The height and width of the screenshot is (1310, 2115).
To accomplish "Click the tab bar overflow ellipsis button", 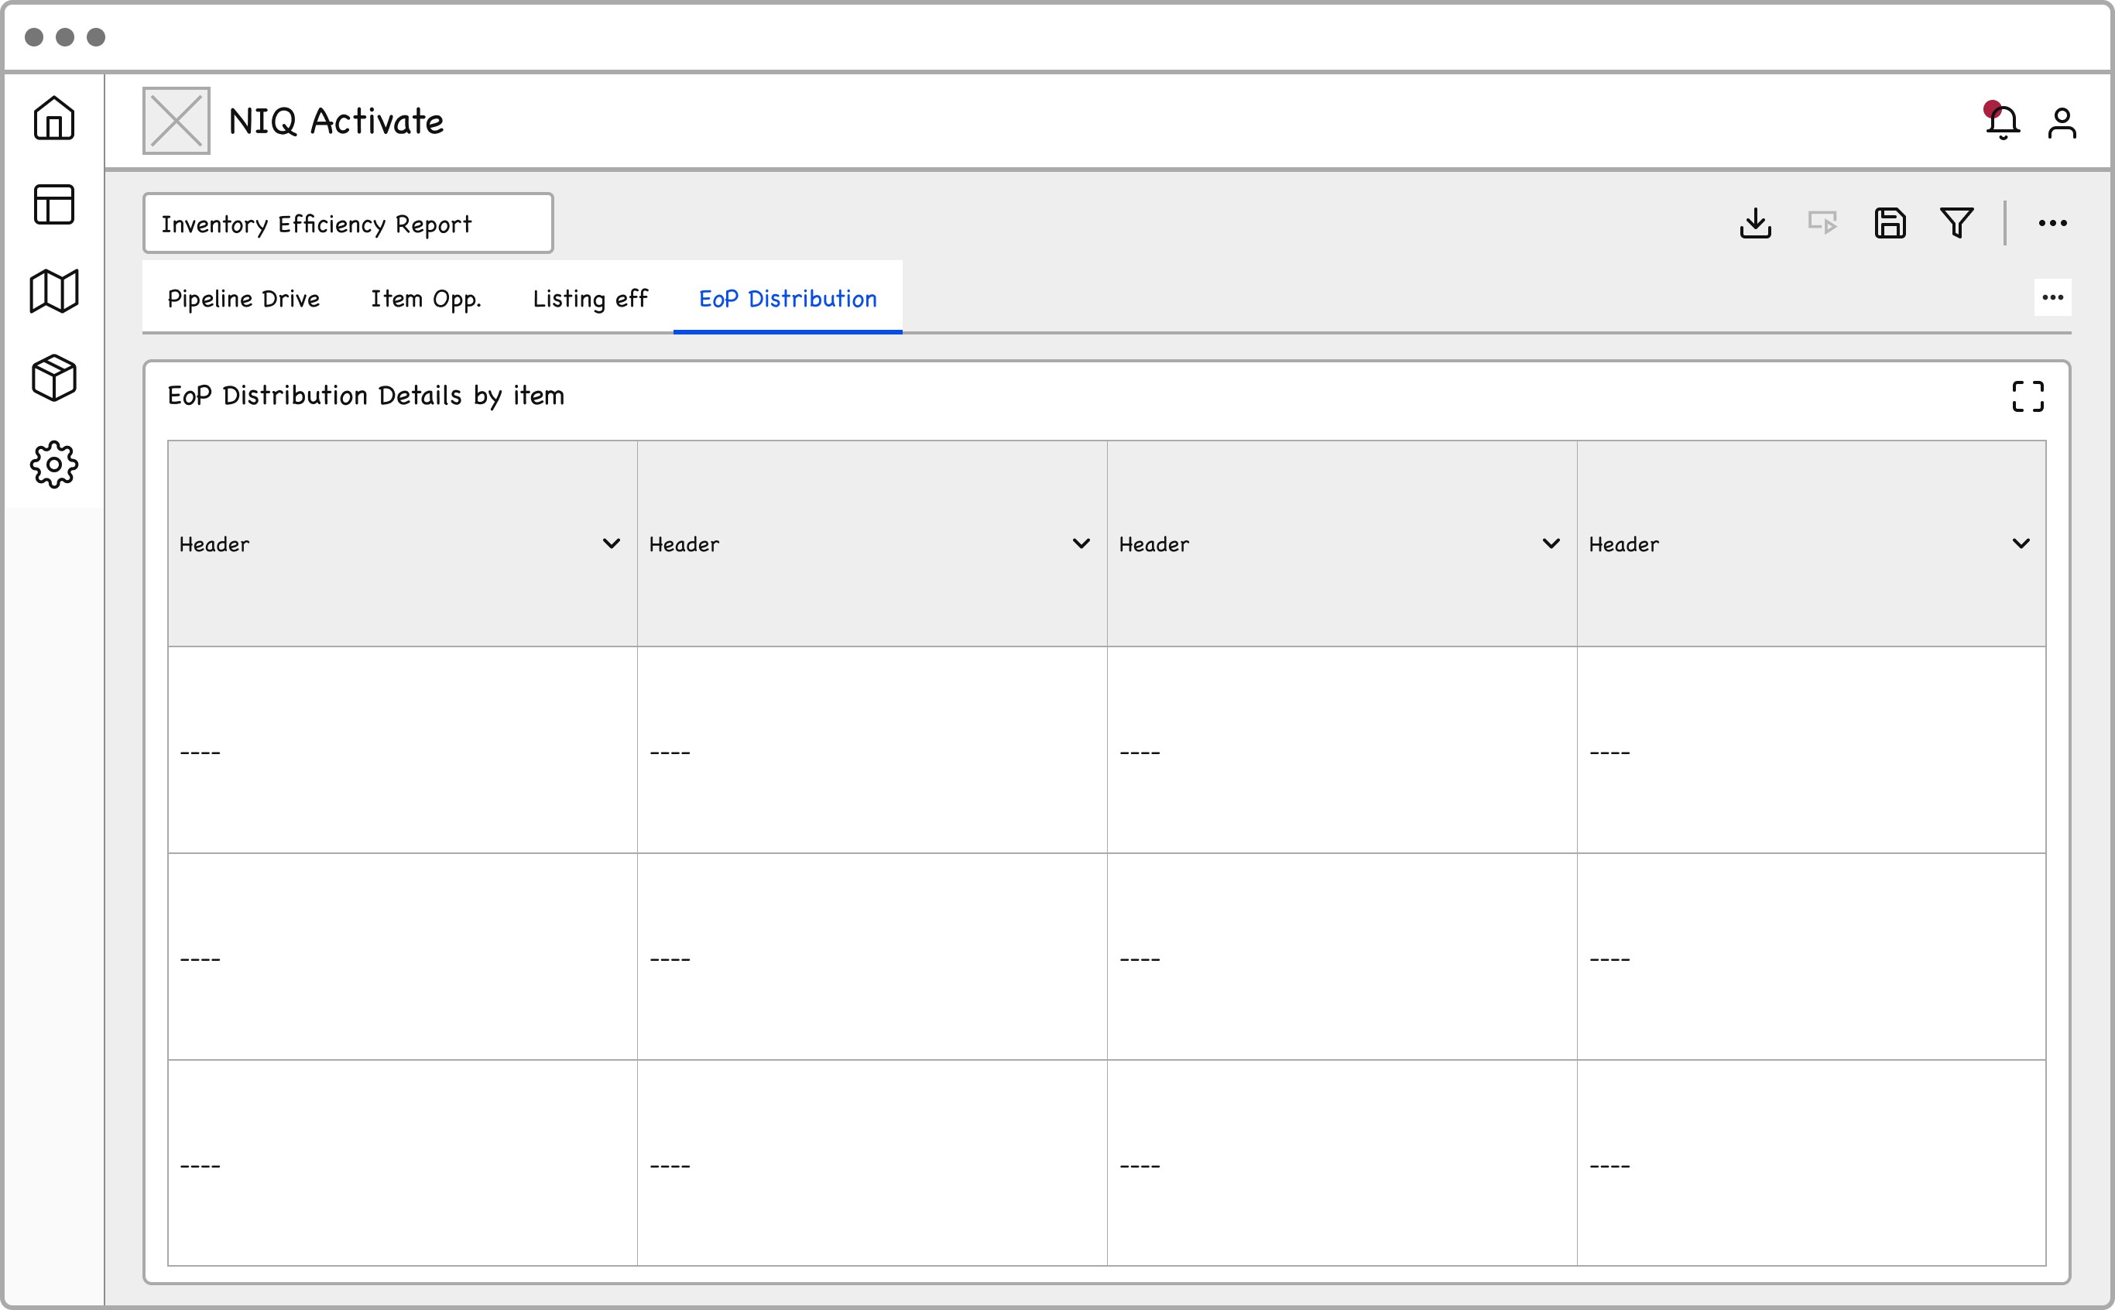I will pos(2052,298).
